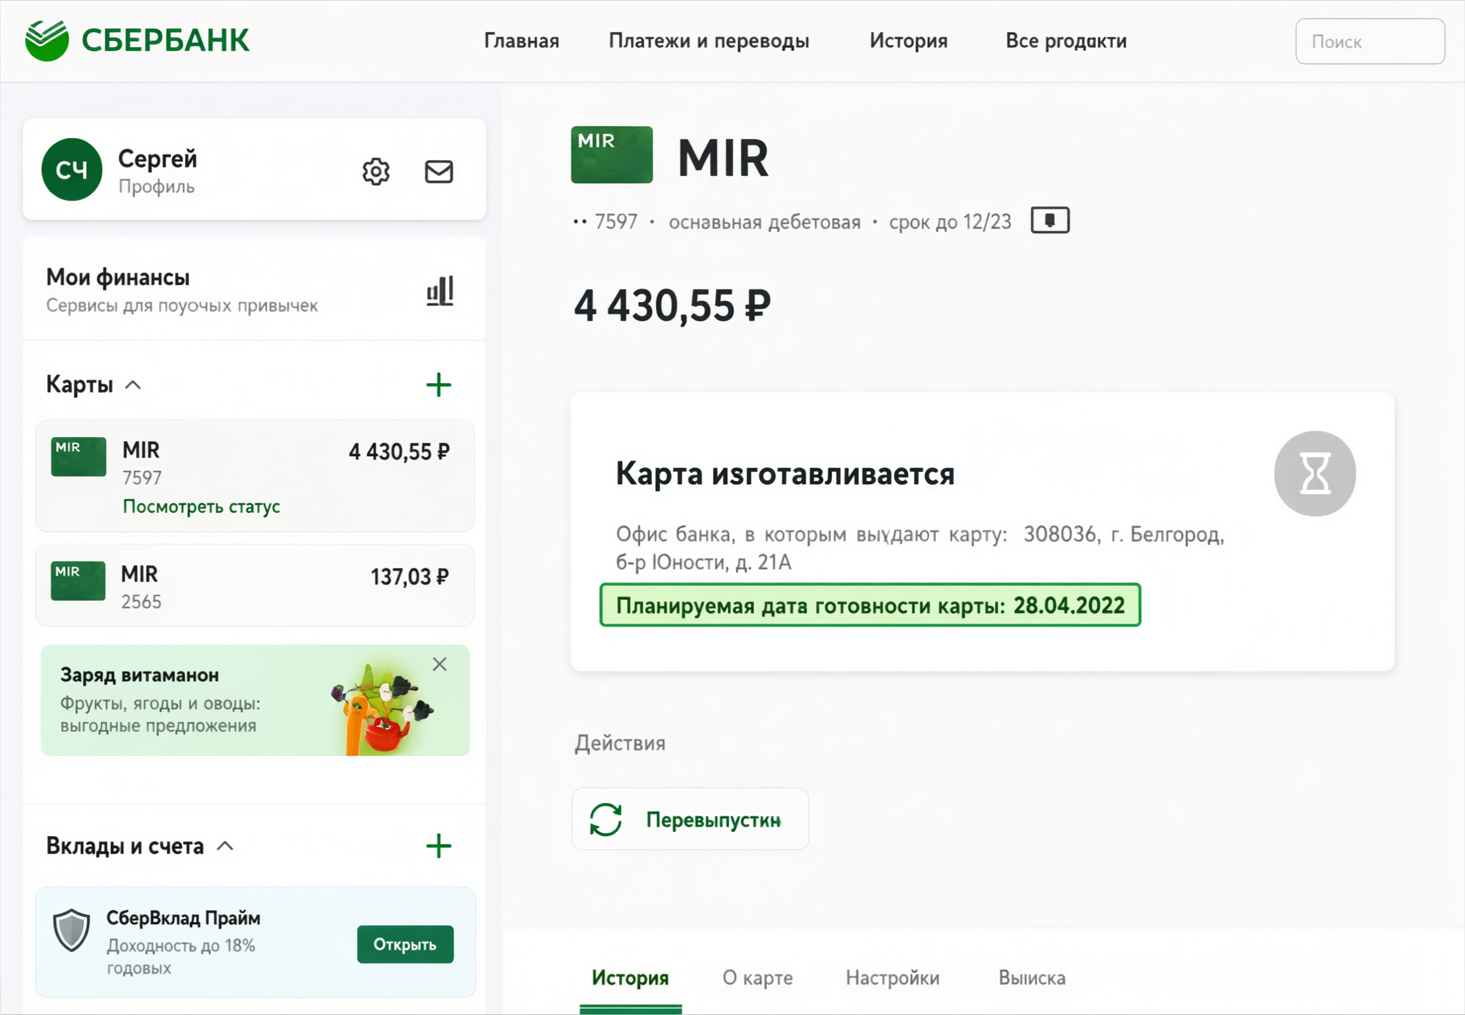
Task: Collapse the Карты section
Action: click(133, 385)
